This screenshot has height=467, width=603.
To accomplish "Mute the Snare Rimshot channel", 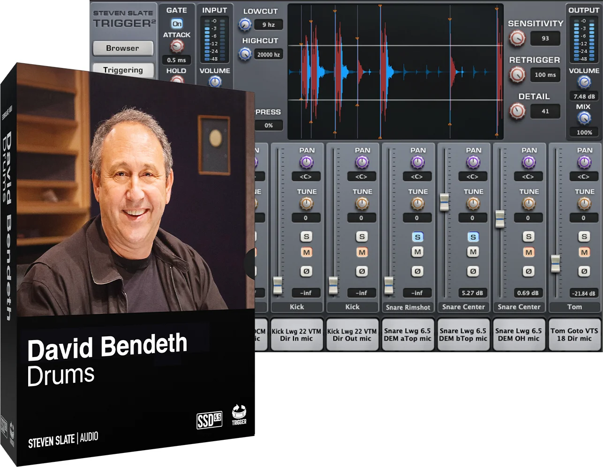I will pyautogui.click(x=417, y=252).
